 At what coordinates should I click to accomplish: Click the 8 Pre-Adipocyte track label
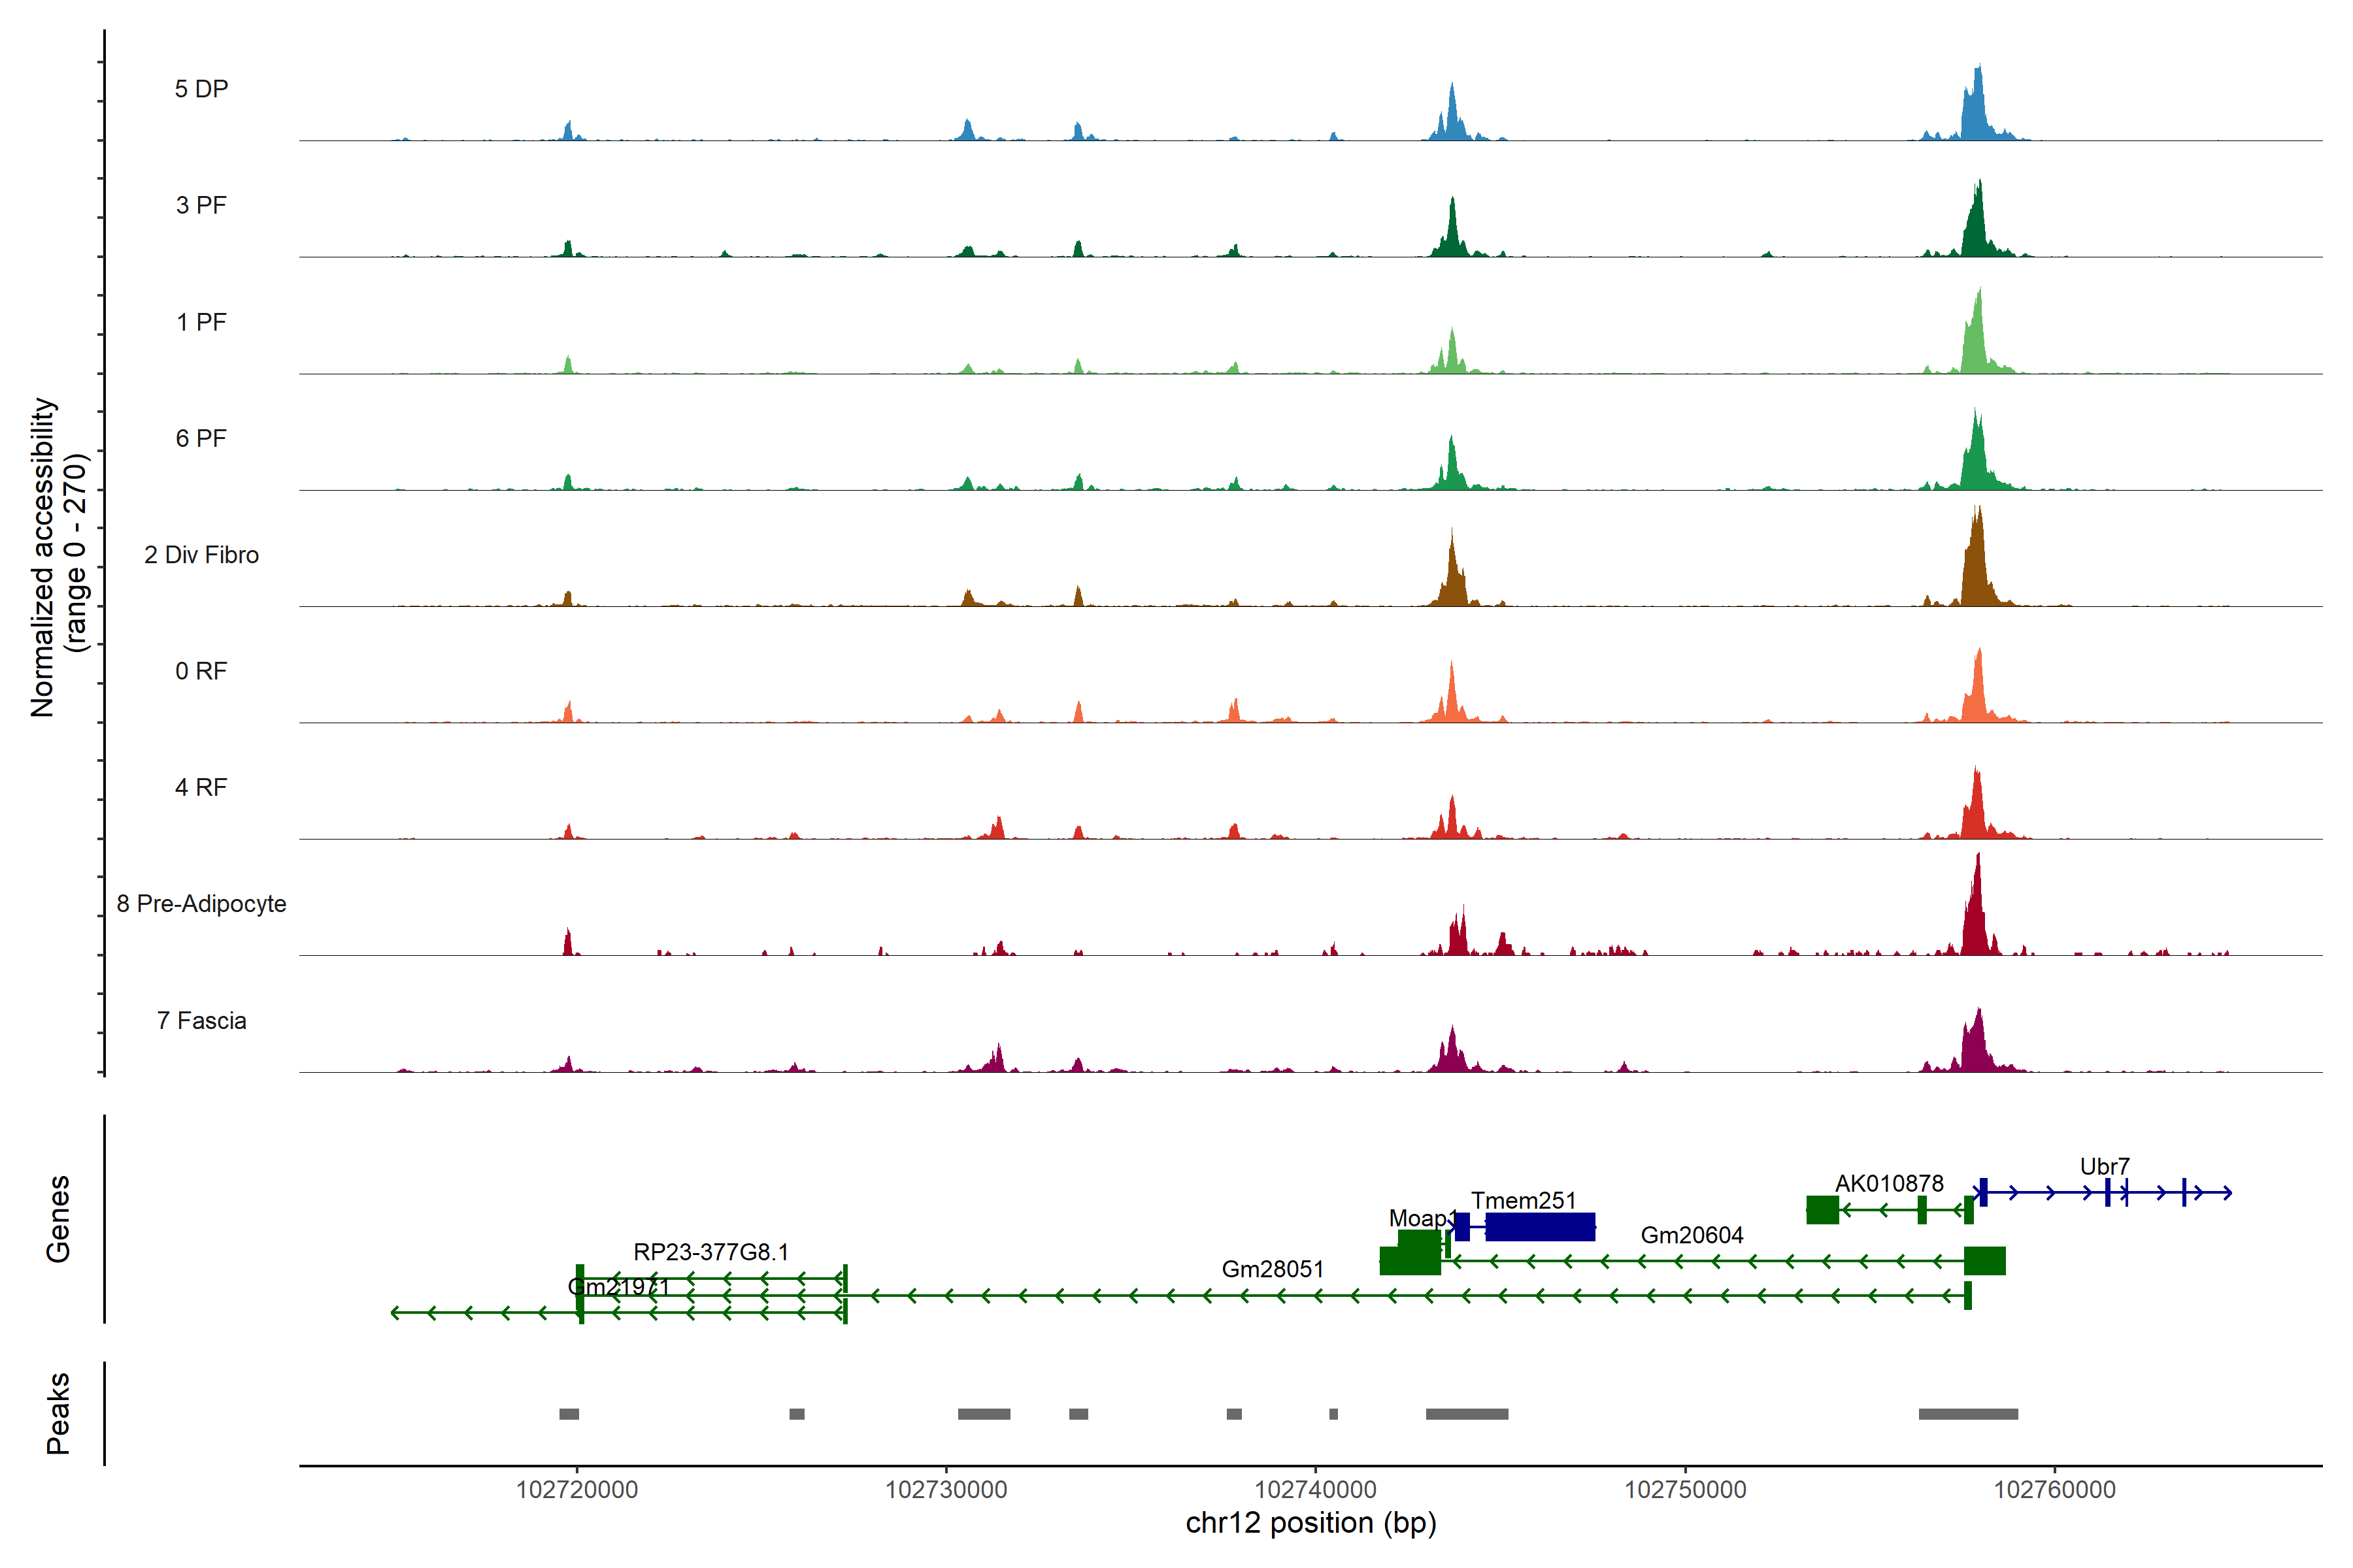[x=201, y=904]
